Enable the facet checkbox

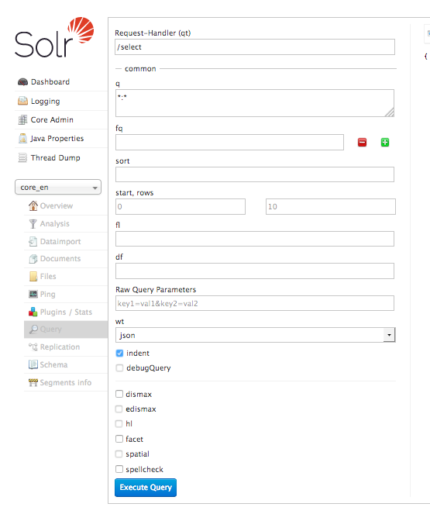(119, 439)
